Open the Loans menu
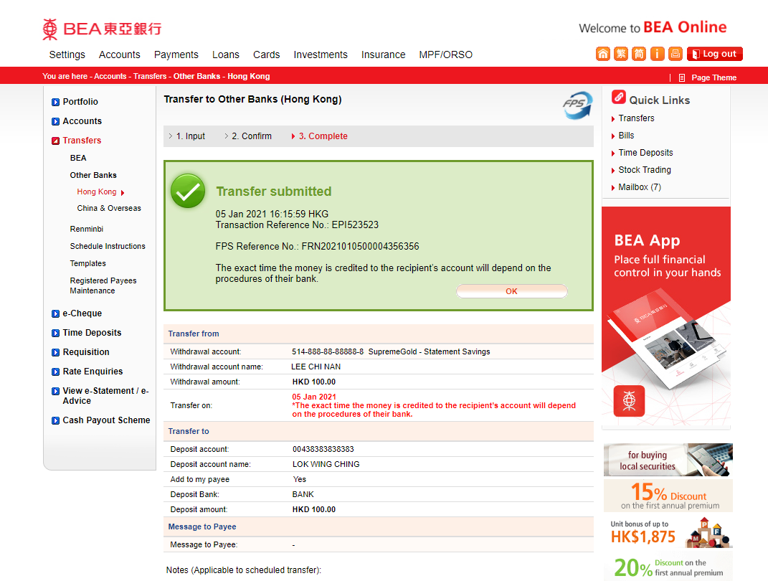 click(226, 55)
